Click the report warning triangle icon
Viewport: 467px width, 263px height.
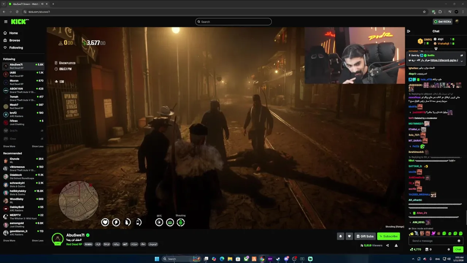pyautogui.click(x=396, y=245)
